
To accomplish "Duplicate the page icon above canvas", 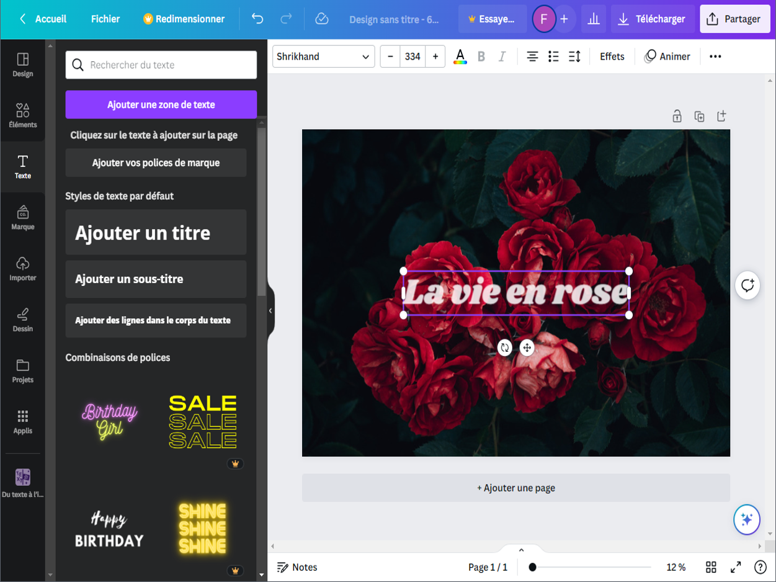I will click(x=699, y=116).
